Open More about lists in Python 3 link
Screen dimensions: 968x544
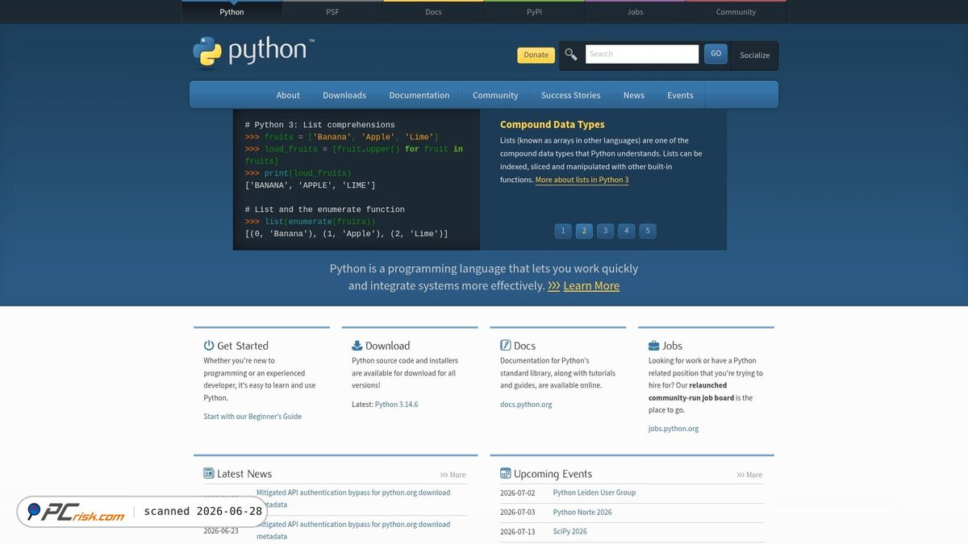[x=582, y=180]
